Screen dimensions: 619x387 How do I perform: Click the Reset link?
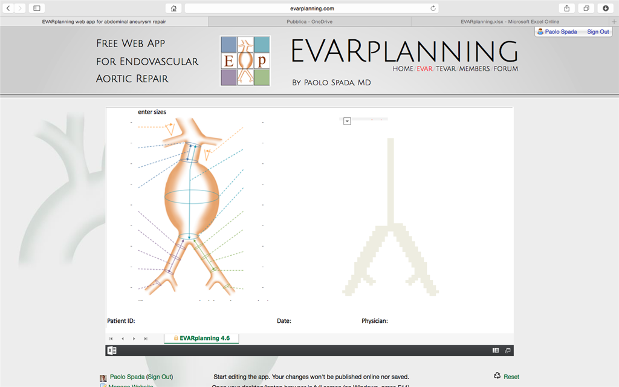click(x=511, y=376)
